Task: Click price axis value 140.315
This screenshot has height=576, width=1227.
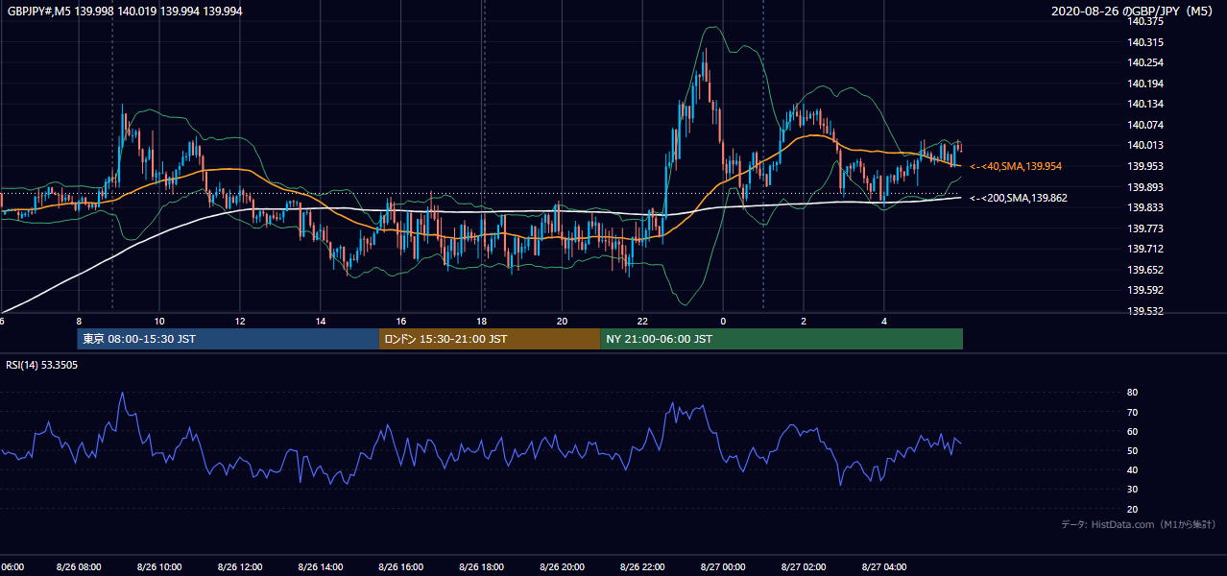Action: coord(1146,42)
